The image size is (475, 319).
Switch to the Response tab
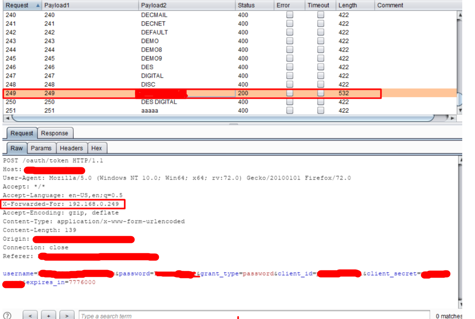[x=55, y=133]
